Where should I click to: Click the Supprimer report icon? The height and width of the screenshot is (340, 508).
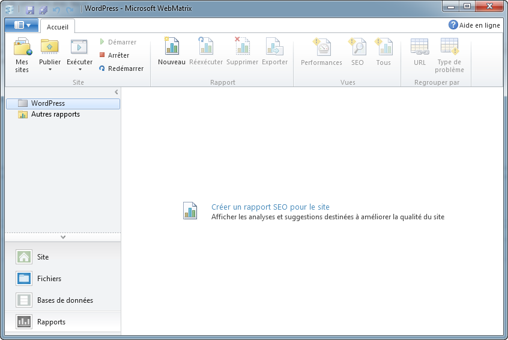[242, 46]
